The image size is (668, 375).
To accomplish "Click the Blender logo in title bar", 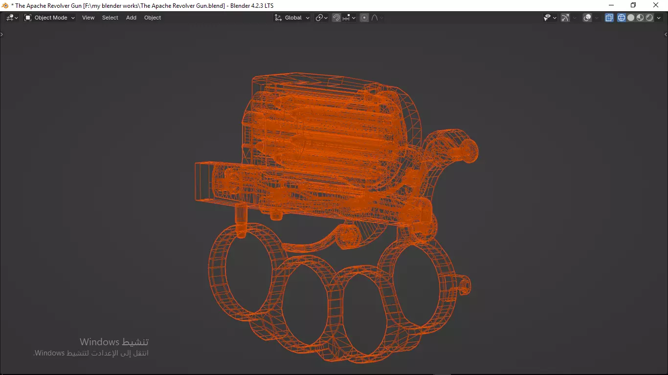I will 5,5.
